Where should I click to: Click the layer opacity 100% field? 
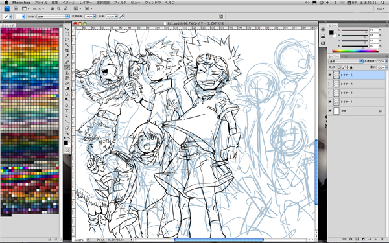pyautogui.click(x=381, y=61)
